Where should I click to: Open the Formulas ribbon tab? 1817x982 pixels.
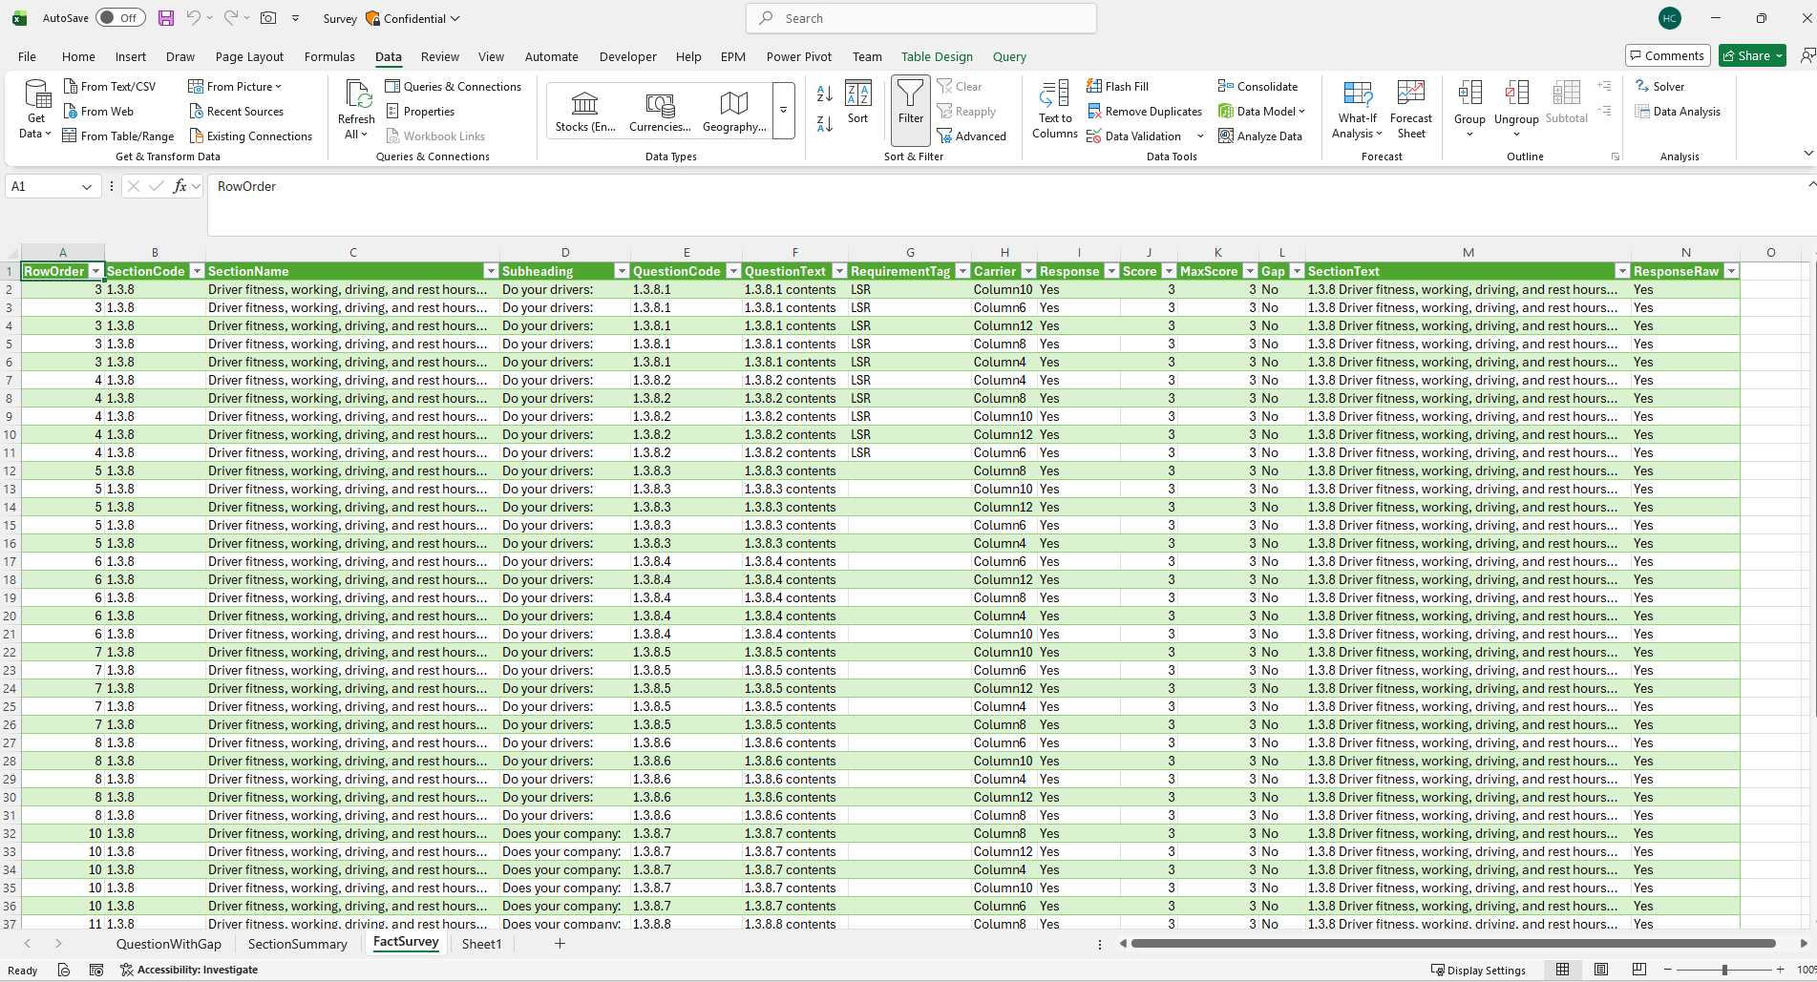click(x=329, y=57)
